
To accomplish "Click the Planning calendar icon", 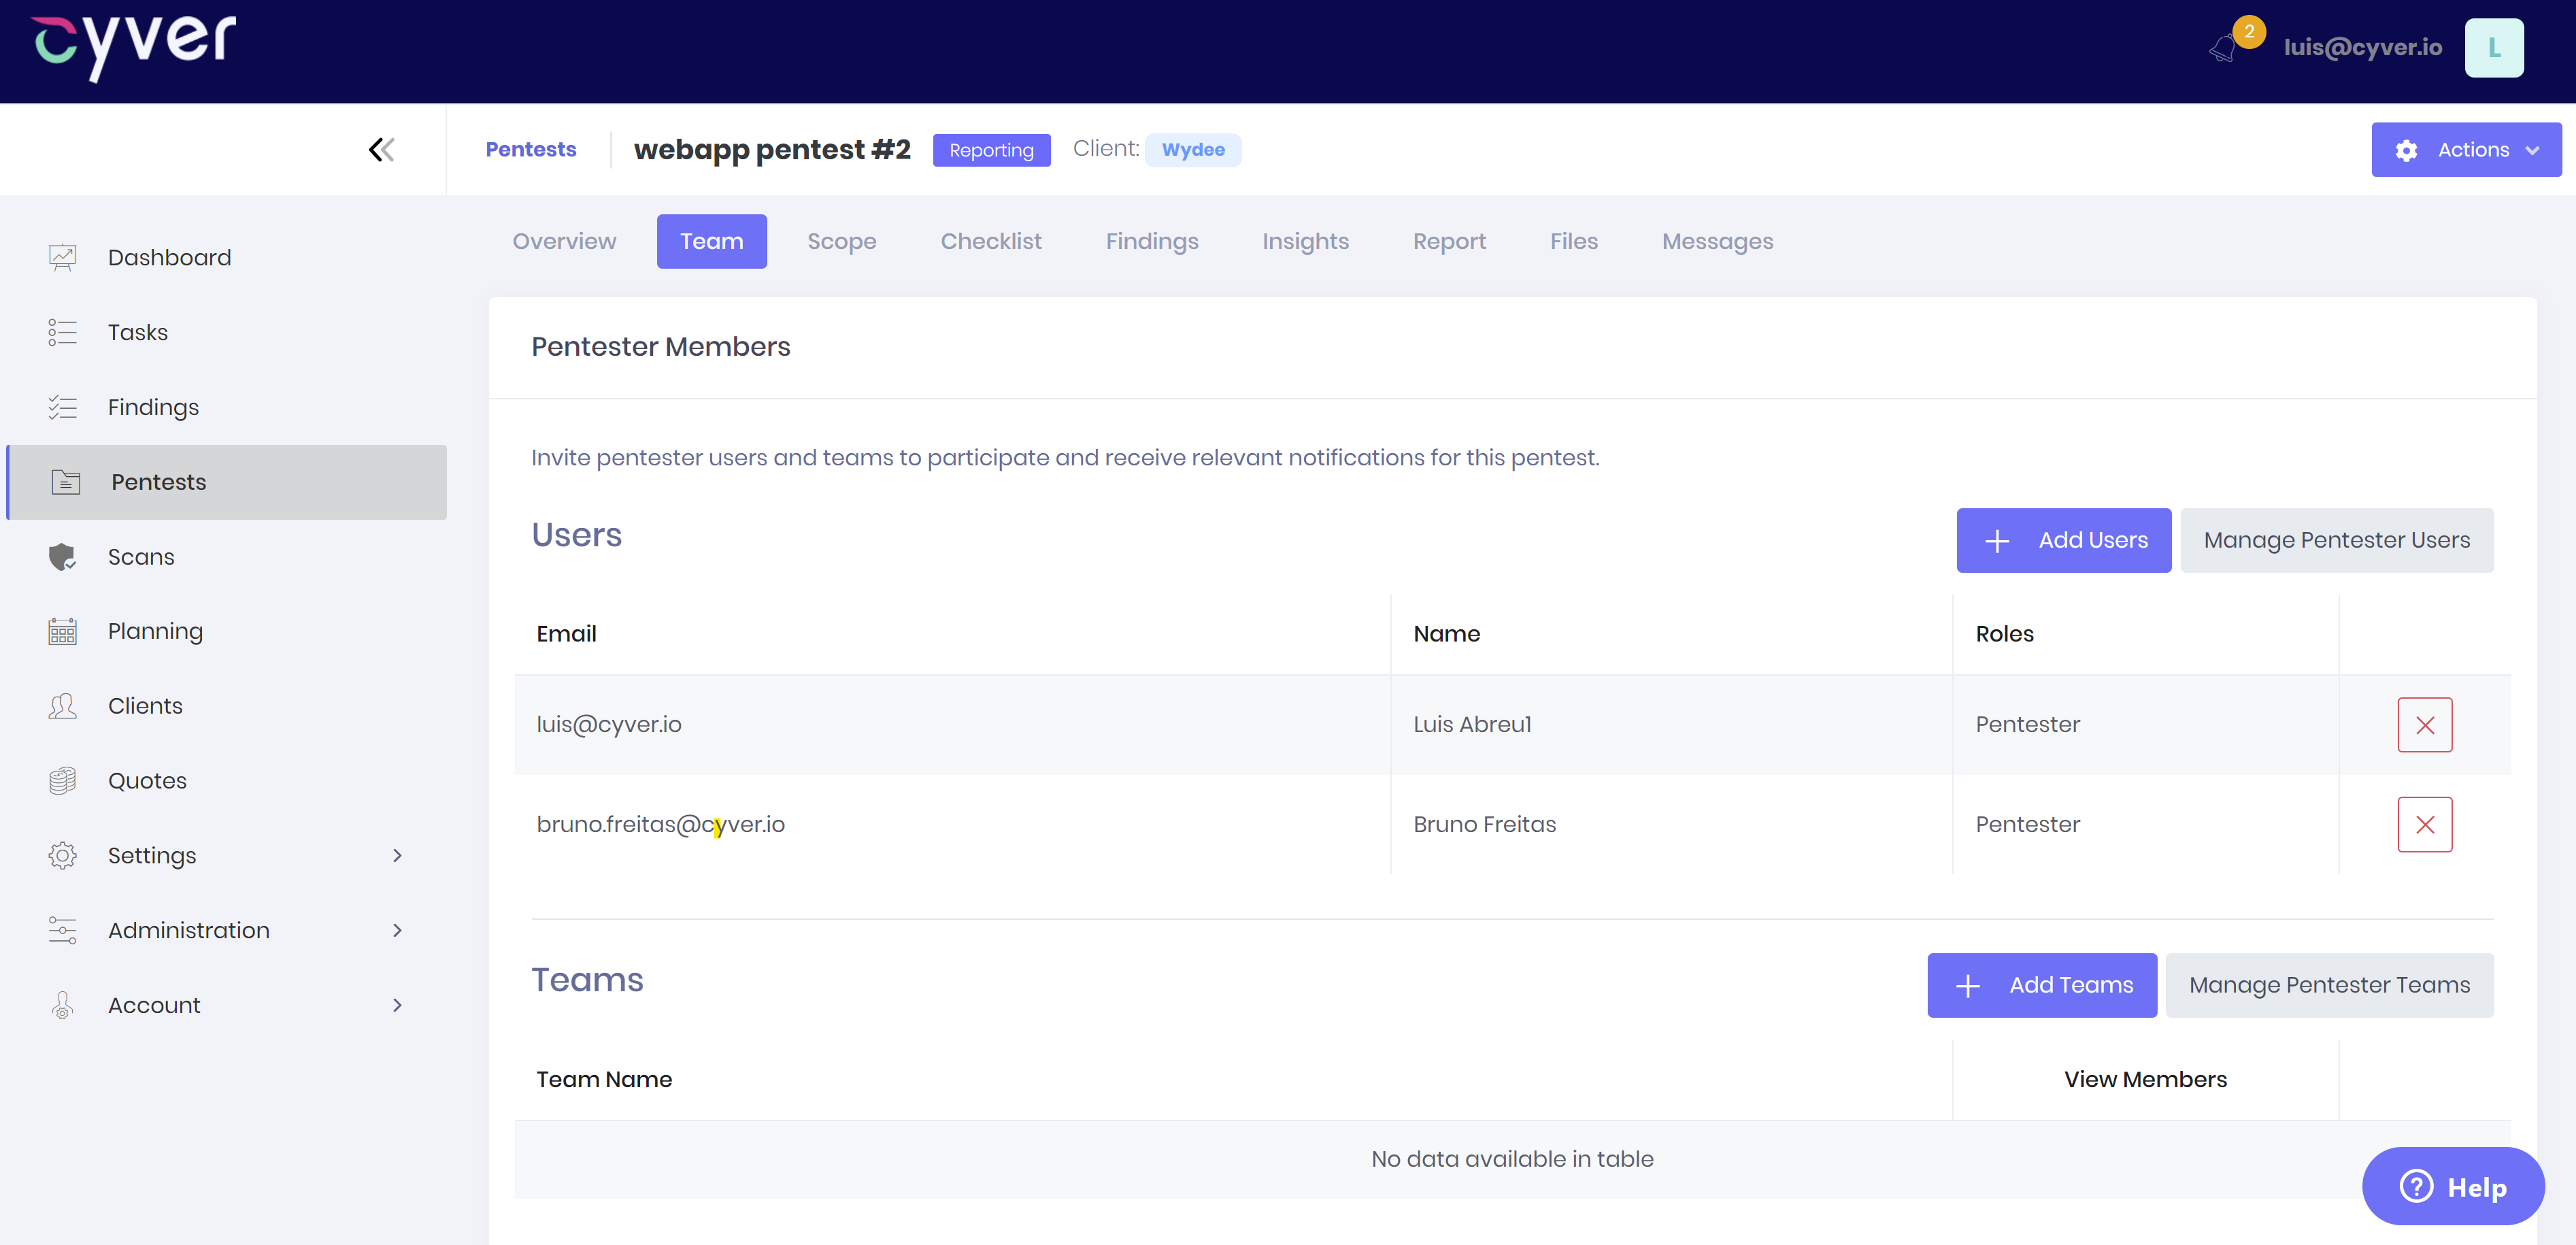I will 62,631.
